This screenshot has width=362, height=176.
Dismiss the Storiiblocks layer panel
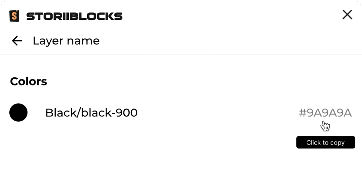click(347, 15)
